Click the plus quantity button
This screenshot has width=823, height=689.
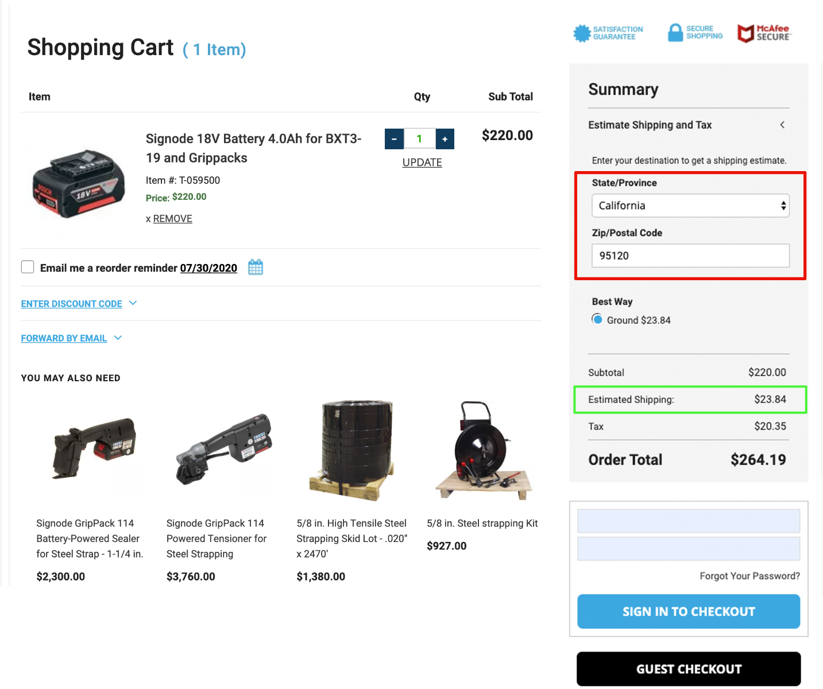445,139
